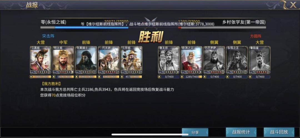Select the 巴巴罗萨 enemy portrait
The width and height of the screenshot is (300, 138).
click(214, 60)
